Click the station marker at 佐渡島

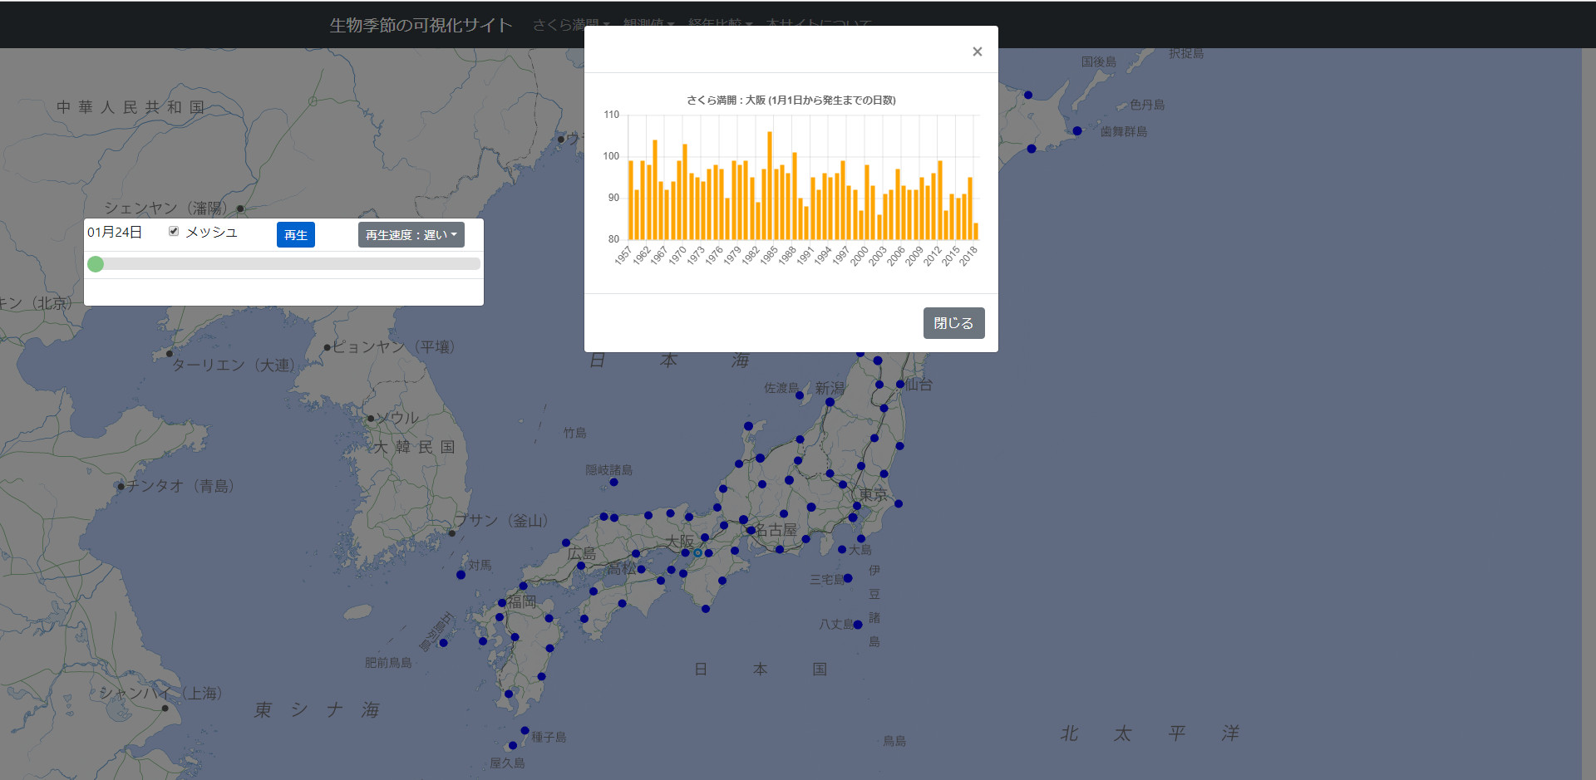[x=800, y=395]
